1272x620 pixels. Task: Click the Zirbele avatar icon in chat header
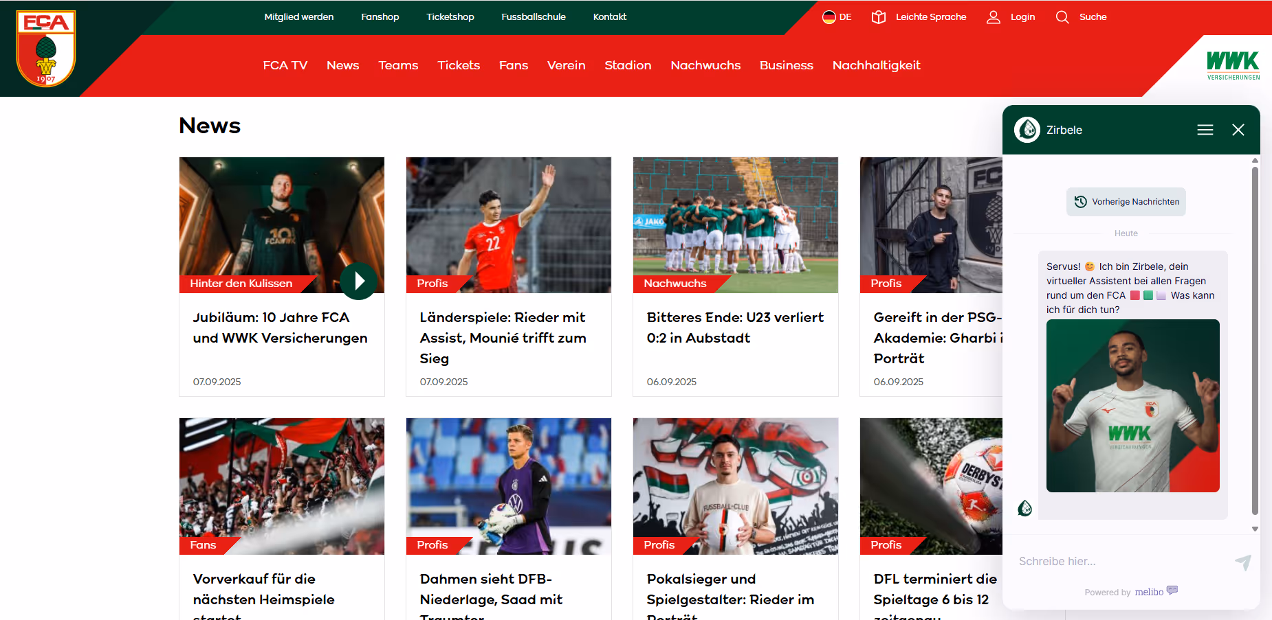coord(1027,130)
